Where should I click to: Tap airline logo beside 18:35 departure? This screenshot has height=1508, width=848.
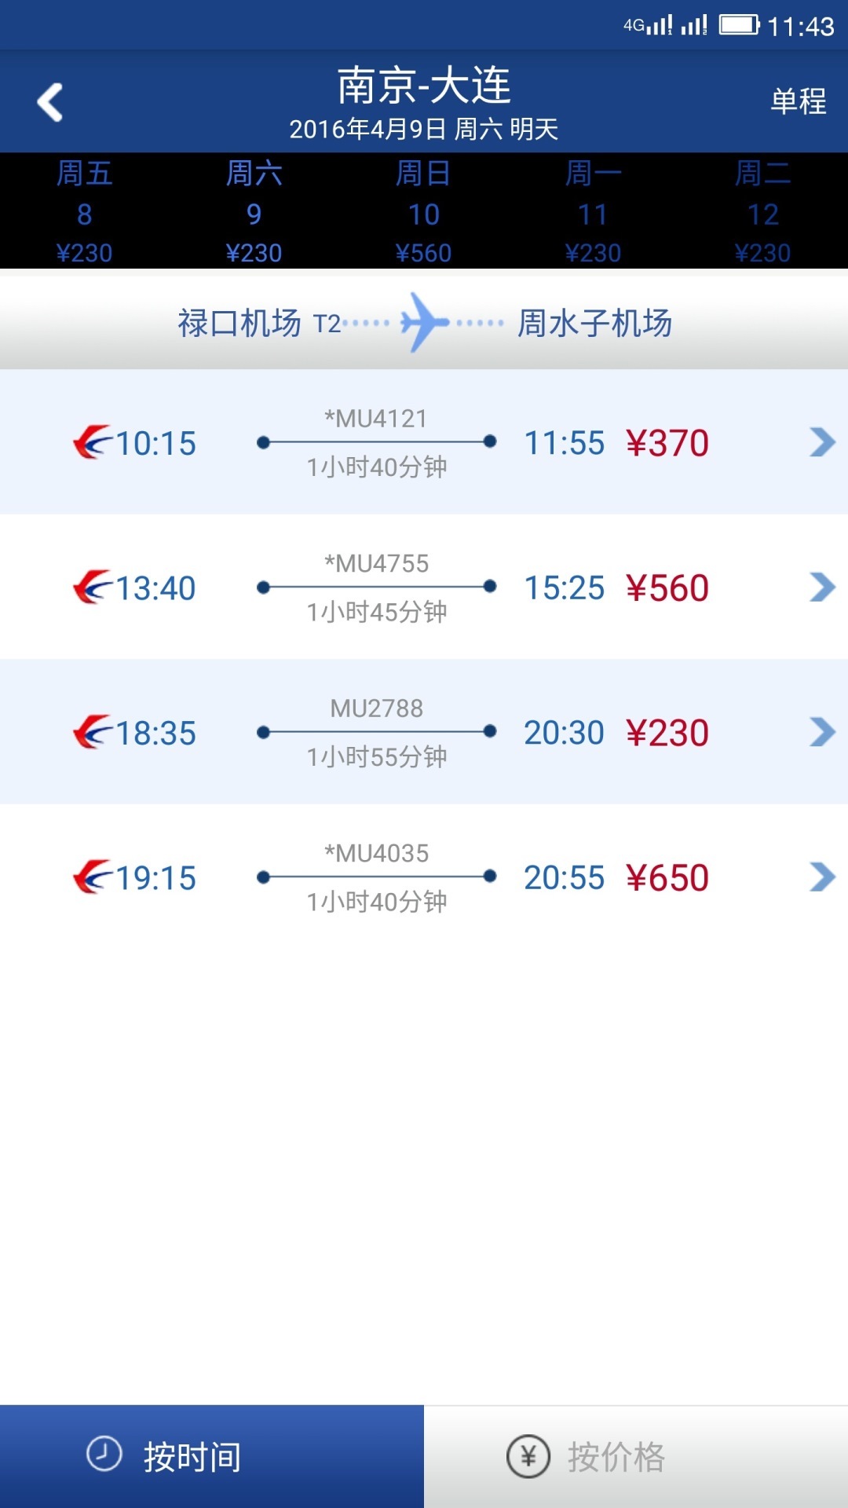(x=93, y=732)
